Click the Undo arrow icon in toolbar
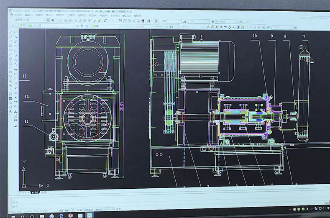The height and width of the screenshot is (218, 330). (x=105, y=20)
